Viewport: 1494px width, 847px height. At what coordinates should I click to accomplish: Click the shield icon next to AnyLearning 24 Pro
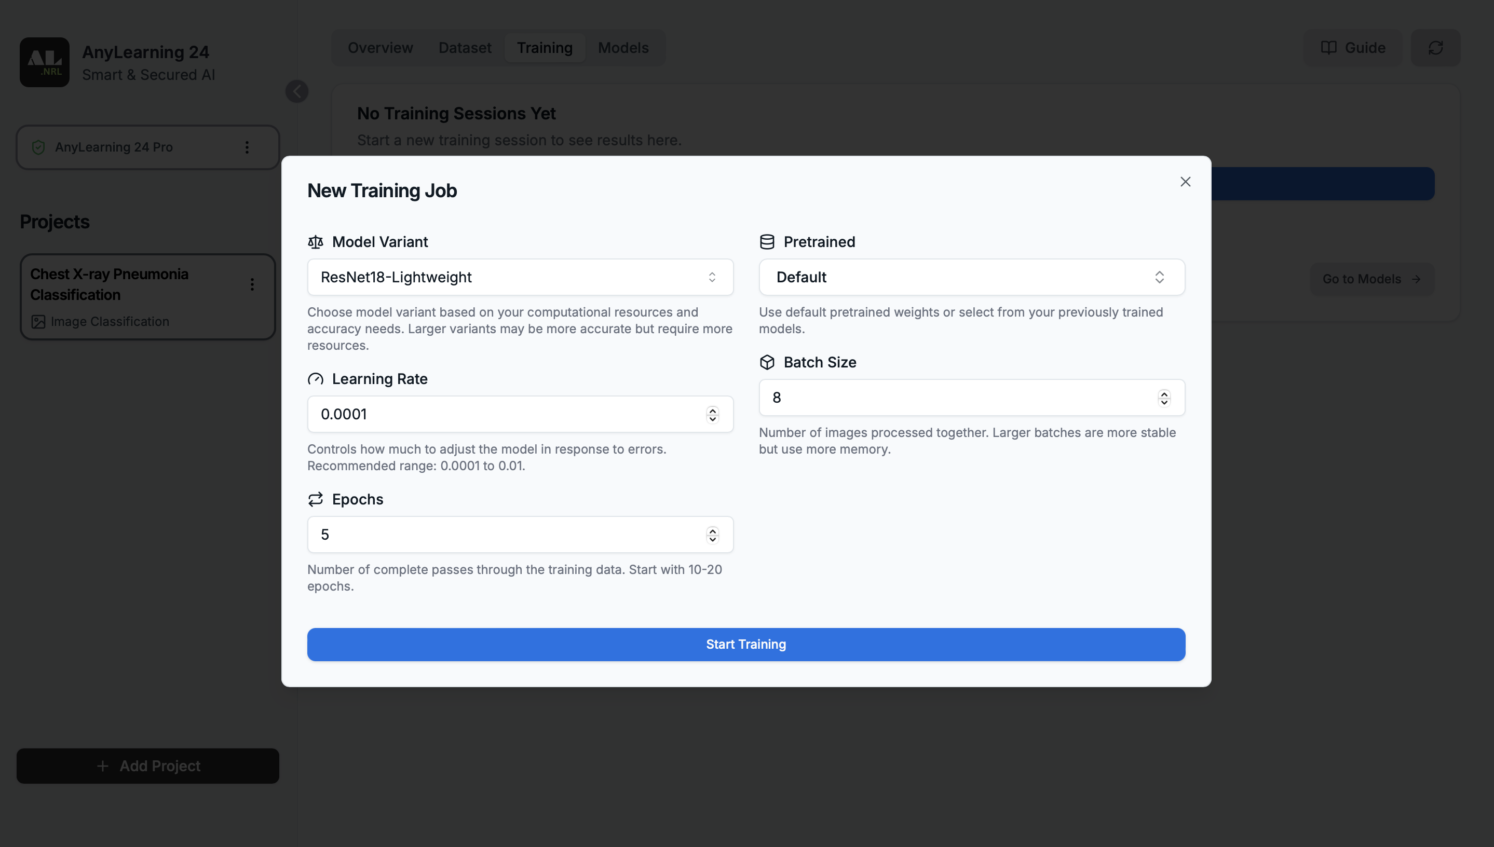click(x=38, y=147)
